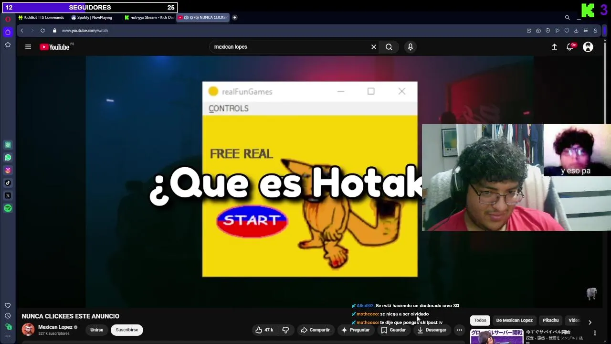Viewport: 611px width, 344px height.
Task: Run the YouTube search magnifier button
Action: pyautogui.click(x=389, y=47)
